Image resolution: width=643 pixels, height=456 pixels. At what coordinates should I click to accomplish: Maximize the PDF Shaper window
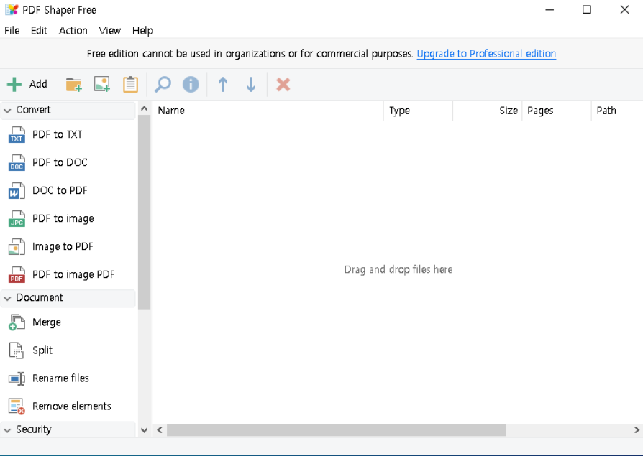click(587, 10)
